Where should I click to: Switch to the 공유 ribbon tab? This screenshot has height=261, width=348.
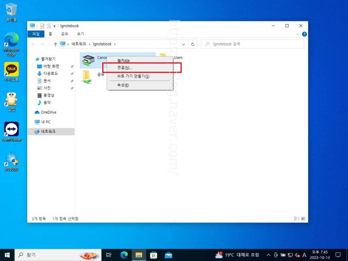(64, 34)
